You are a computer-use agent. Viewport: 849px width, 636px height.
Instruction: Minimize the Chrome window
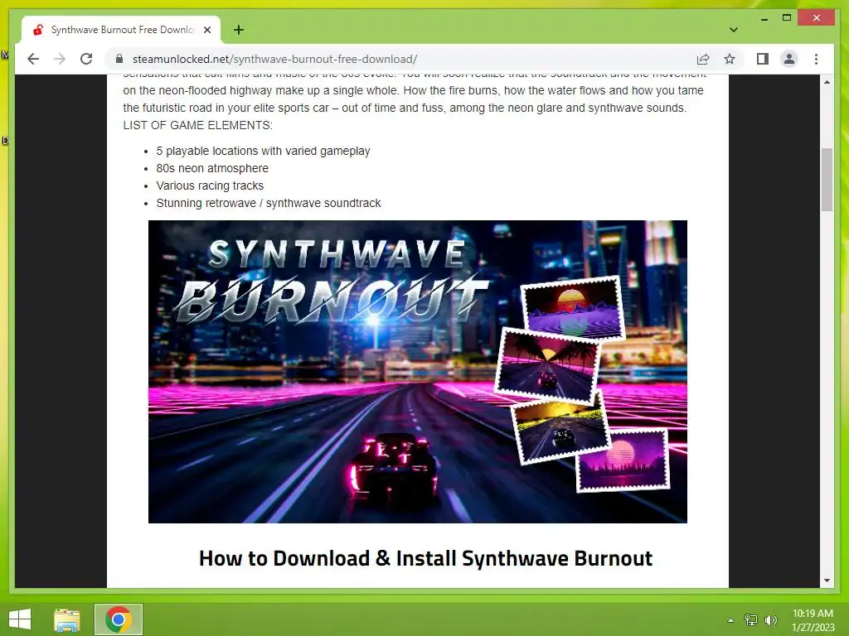(764, 18)
